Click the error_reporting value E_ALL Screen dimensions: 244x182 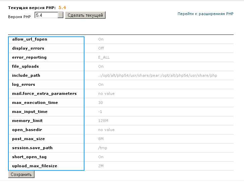point(104,57)
